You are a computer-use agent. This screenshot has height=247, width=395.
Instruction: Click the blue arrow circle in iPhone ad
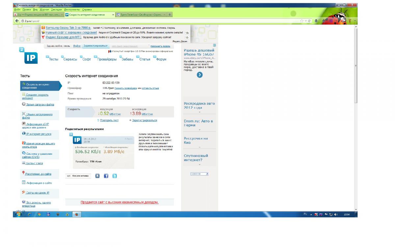(x=199, y=75)
